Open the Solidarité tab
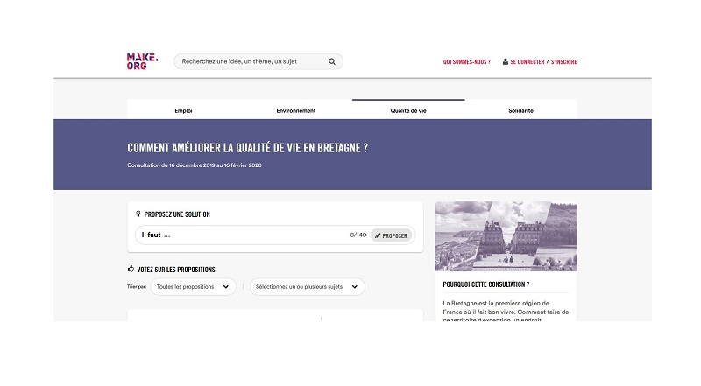The image size is (701, 386). 520,110
